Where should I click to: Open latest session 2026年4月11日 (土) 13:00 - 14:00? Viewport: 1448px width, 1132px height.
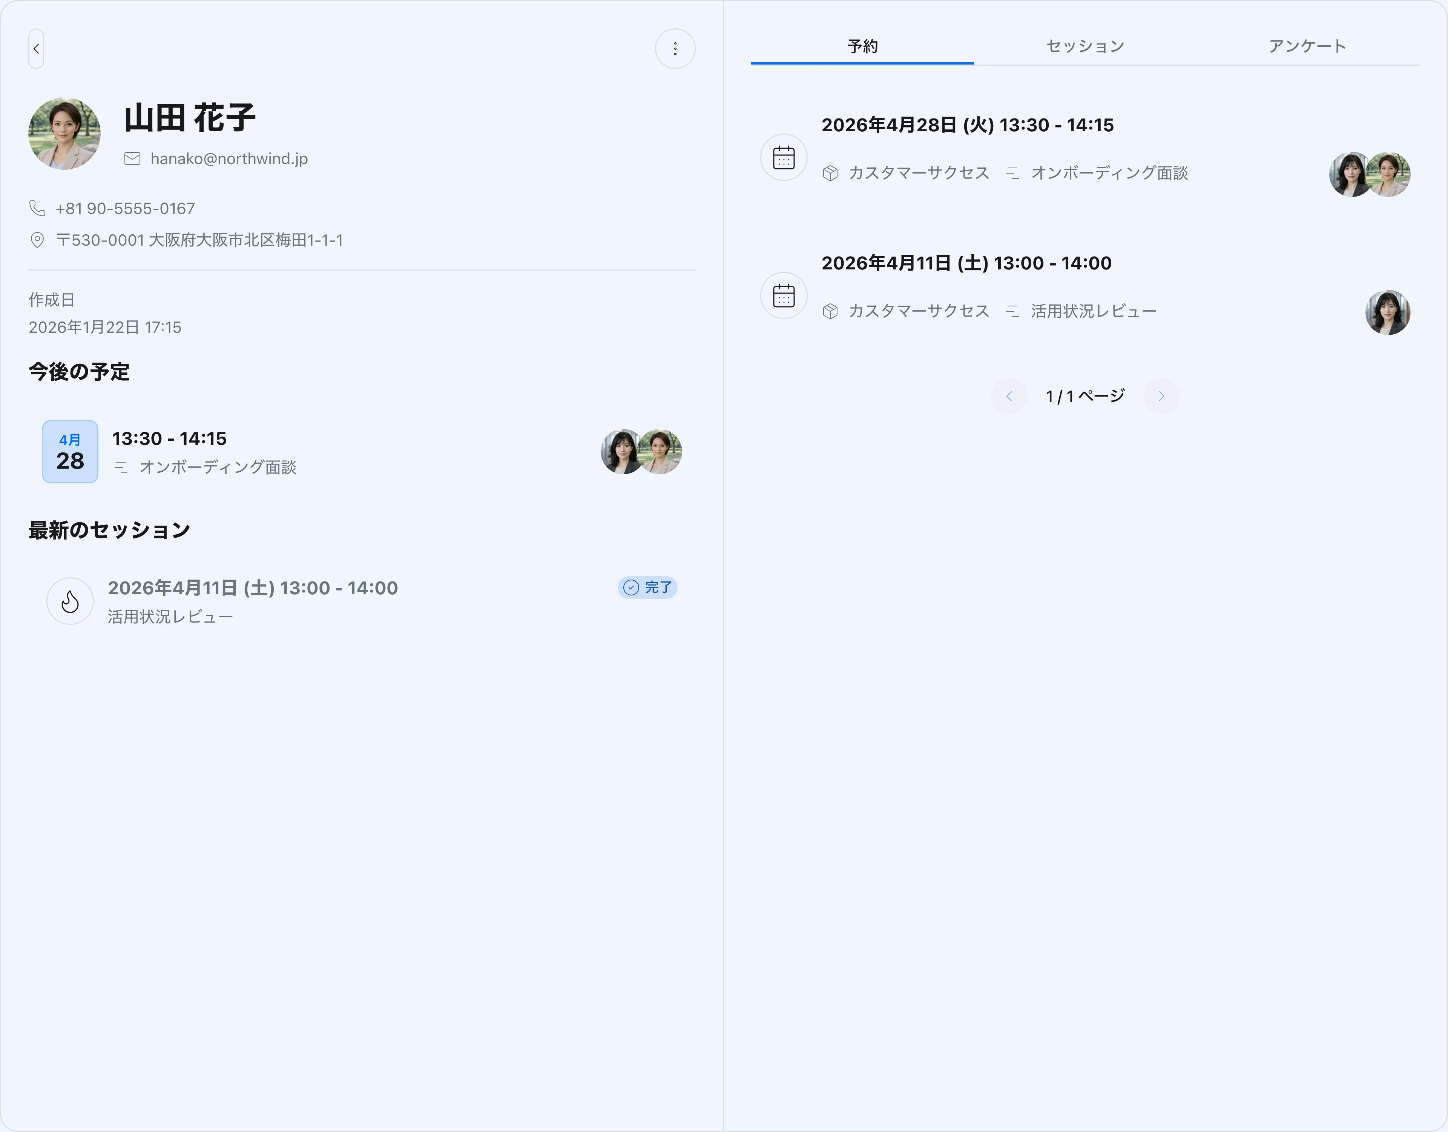(x=253, y=588)
